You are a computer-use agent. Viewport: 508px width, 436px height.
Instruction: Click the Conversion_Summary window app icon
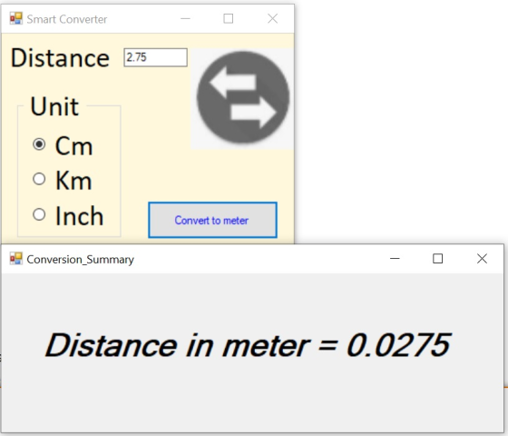pos(16,259)
